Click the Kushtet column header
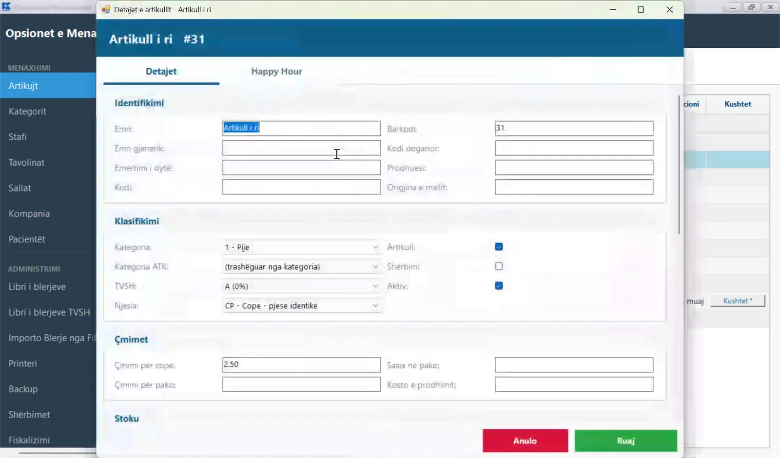The width and height of the screenshot is (780, 458). (738, 104)
